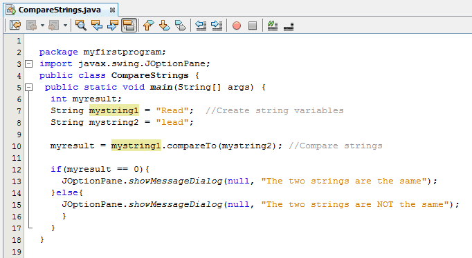Click the }else{ statement on line 14
The height and width of the screenshot is (258, 472).
click(x=67, y=193)
